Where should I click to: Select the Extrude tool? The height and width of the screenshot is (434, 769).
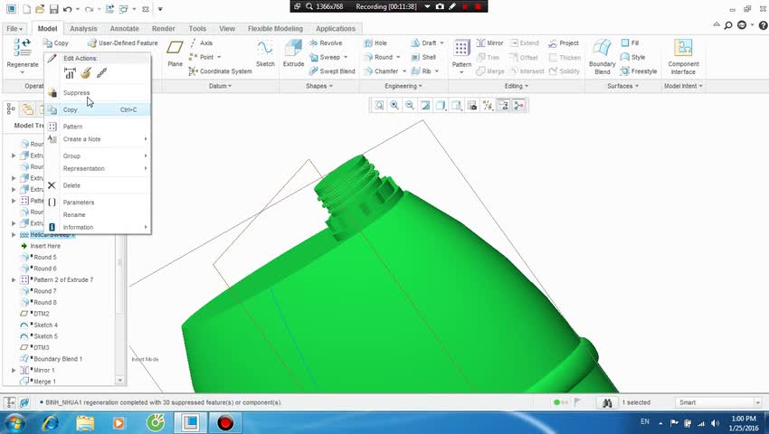(x=293, y=54)
